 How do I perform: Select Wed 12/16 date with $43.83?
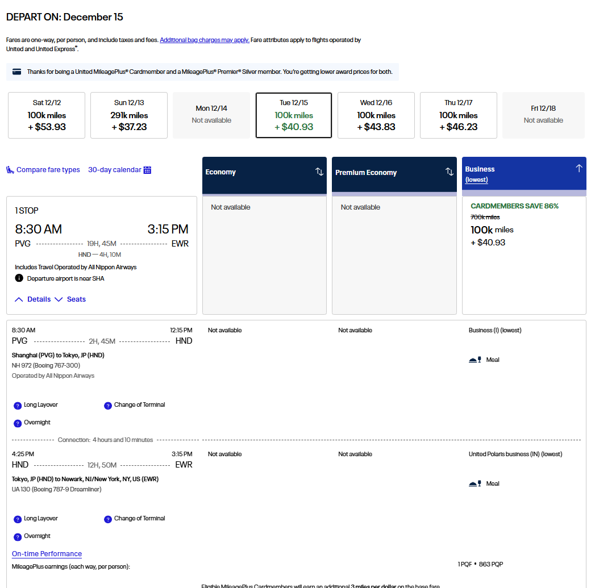coord(376,115)
